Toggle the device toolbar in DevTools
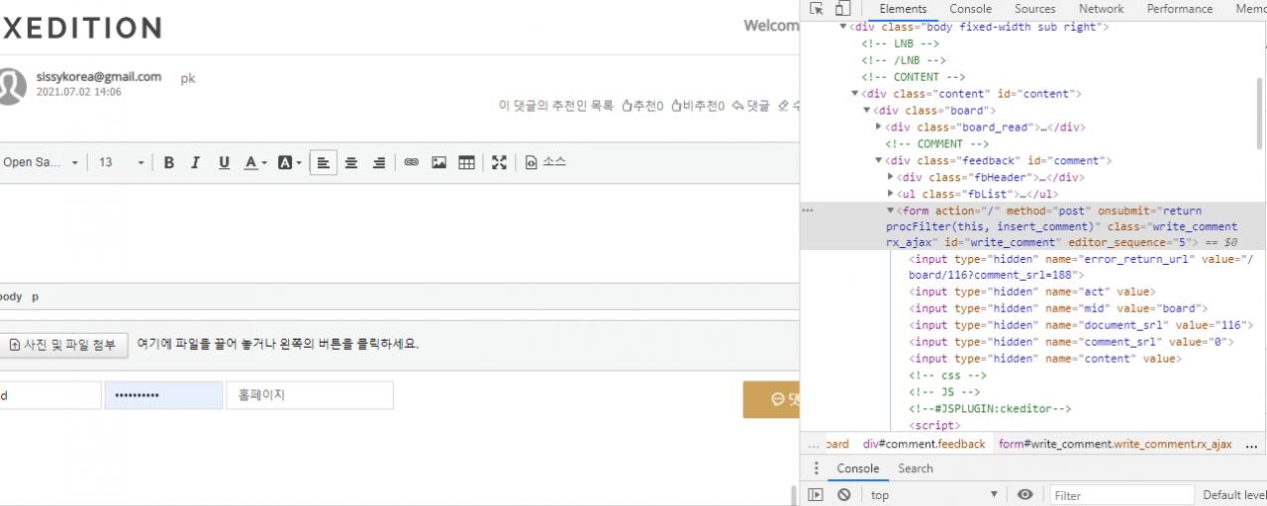The height and width of the screenshot is (506, 1267). pos(841,9)
